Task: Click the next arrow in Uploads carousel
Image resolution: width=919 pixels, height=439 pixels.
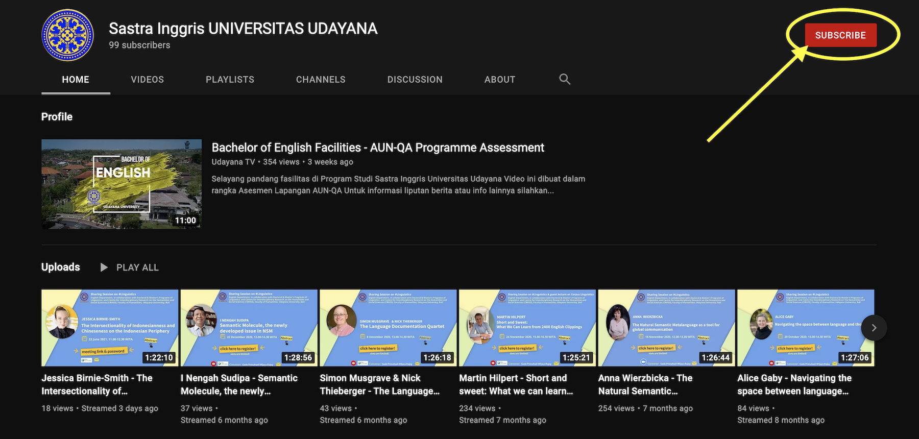Action: click(874, 328)
